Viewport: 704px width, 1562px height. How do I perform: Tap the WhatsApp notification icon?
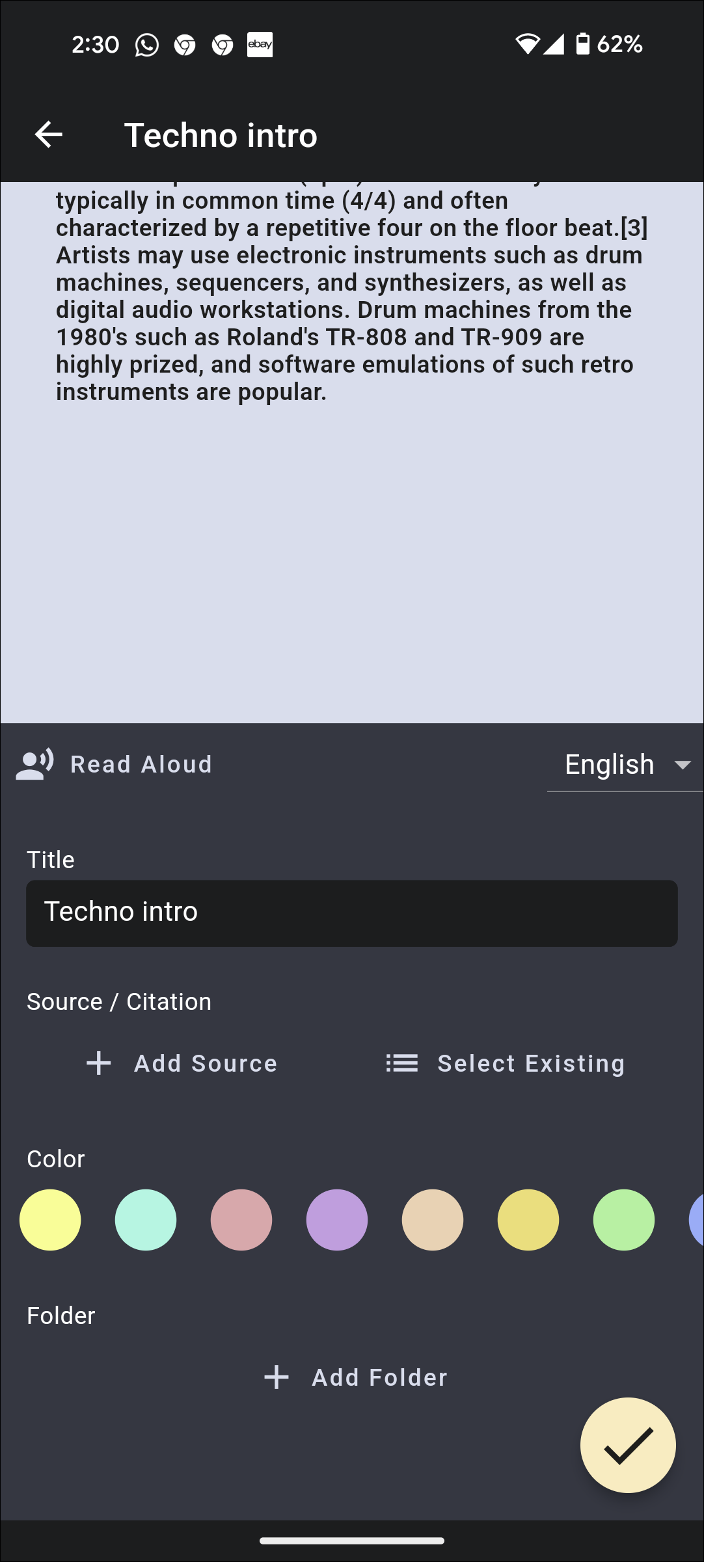click(147, 45)
